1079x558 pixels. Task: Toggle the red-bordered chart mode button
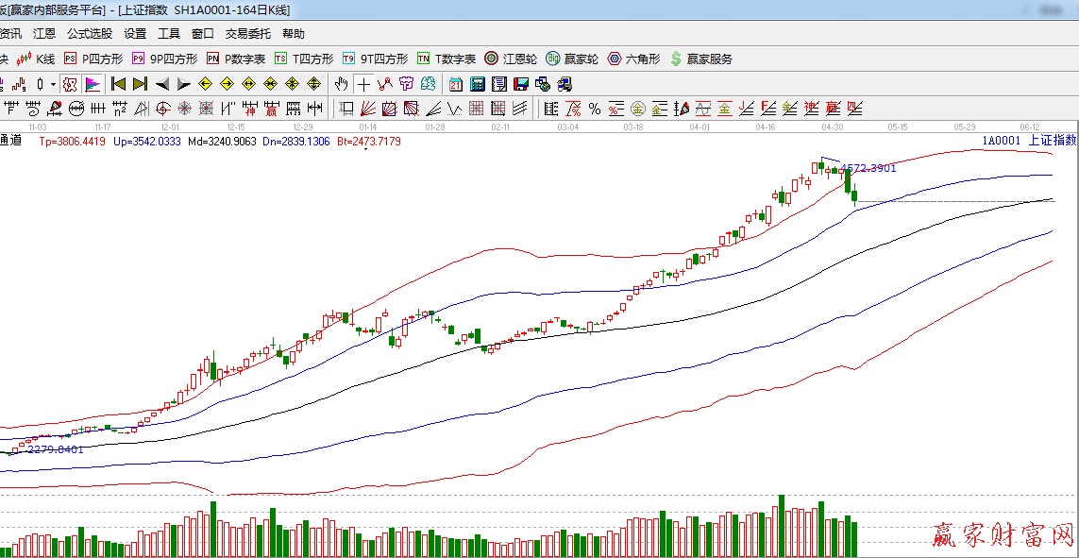(70, 84)
